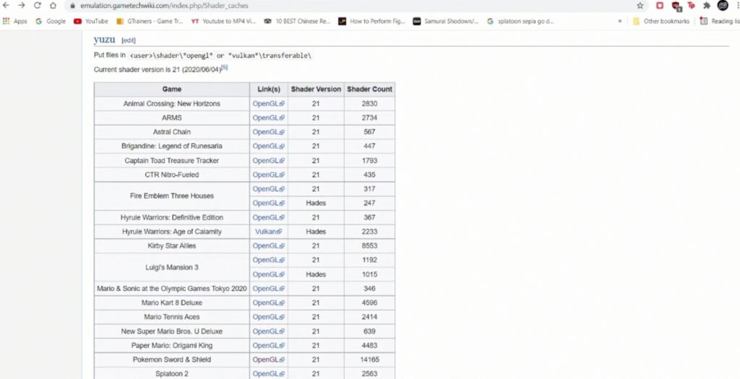This screenshot has height=379, width=740.
Task: Open the YouTube bookmark
Action: (91, 21)
